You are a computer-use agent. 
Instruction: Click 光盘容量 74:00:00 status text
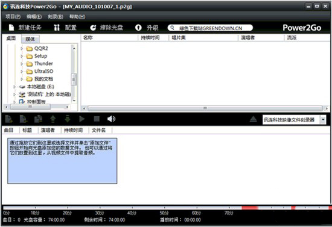click(44, 220)
